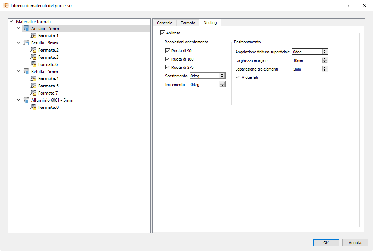
Task: Disable the Ruota di 90 checkbox
Action: [167, 50]
